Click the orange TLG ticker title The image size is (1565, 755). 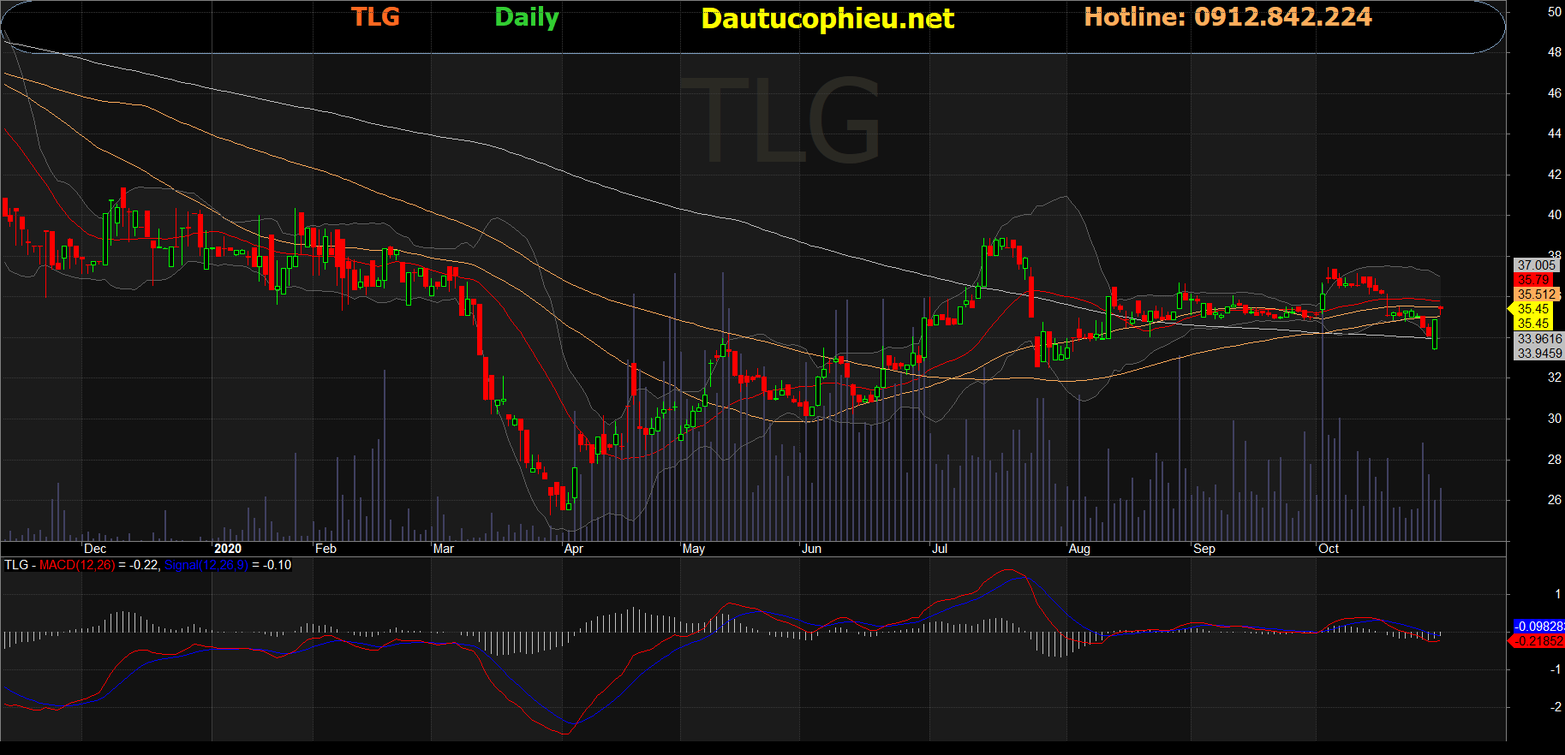point(375,17)
